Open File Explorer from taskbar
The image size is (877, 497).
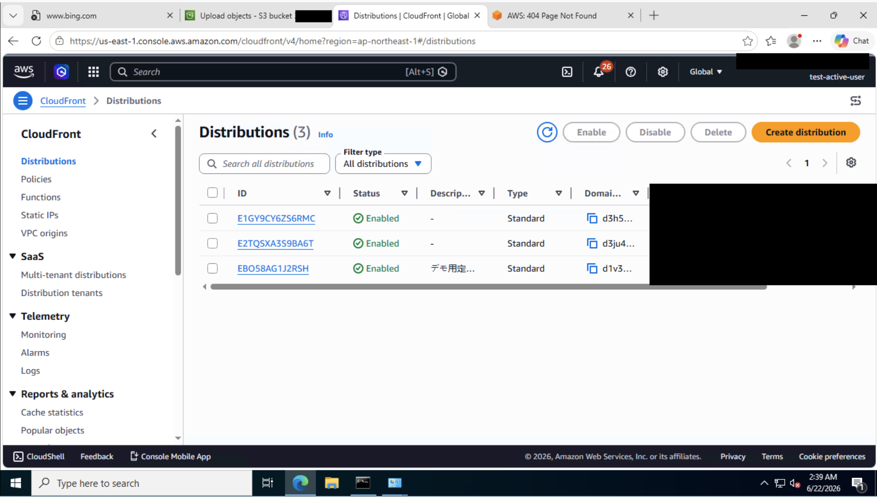pos(332,483)
